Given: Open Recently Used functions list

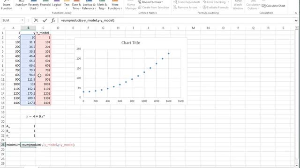Looking at the screenshot, I should pos(33,5).
